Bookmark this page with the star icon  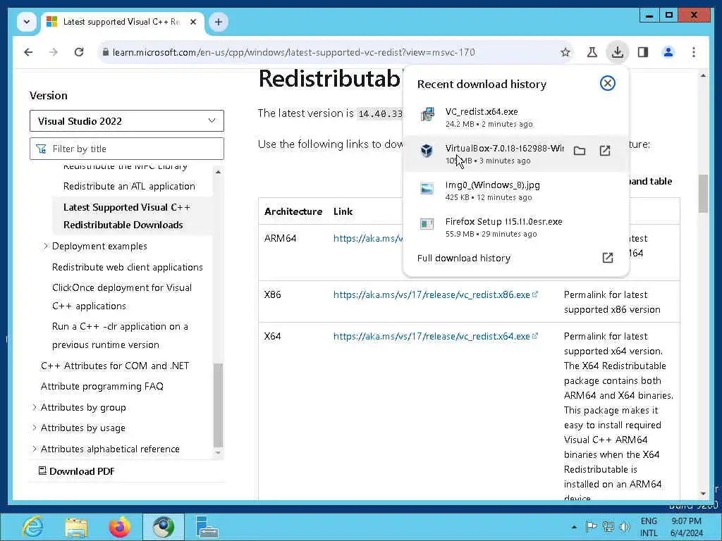pyautogui.click(x=565, y=52)
